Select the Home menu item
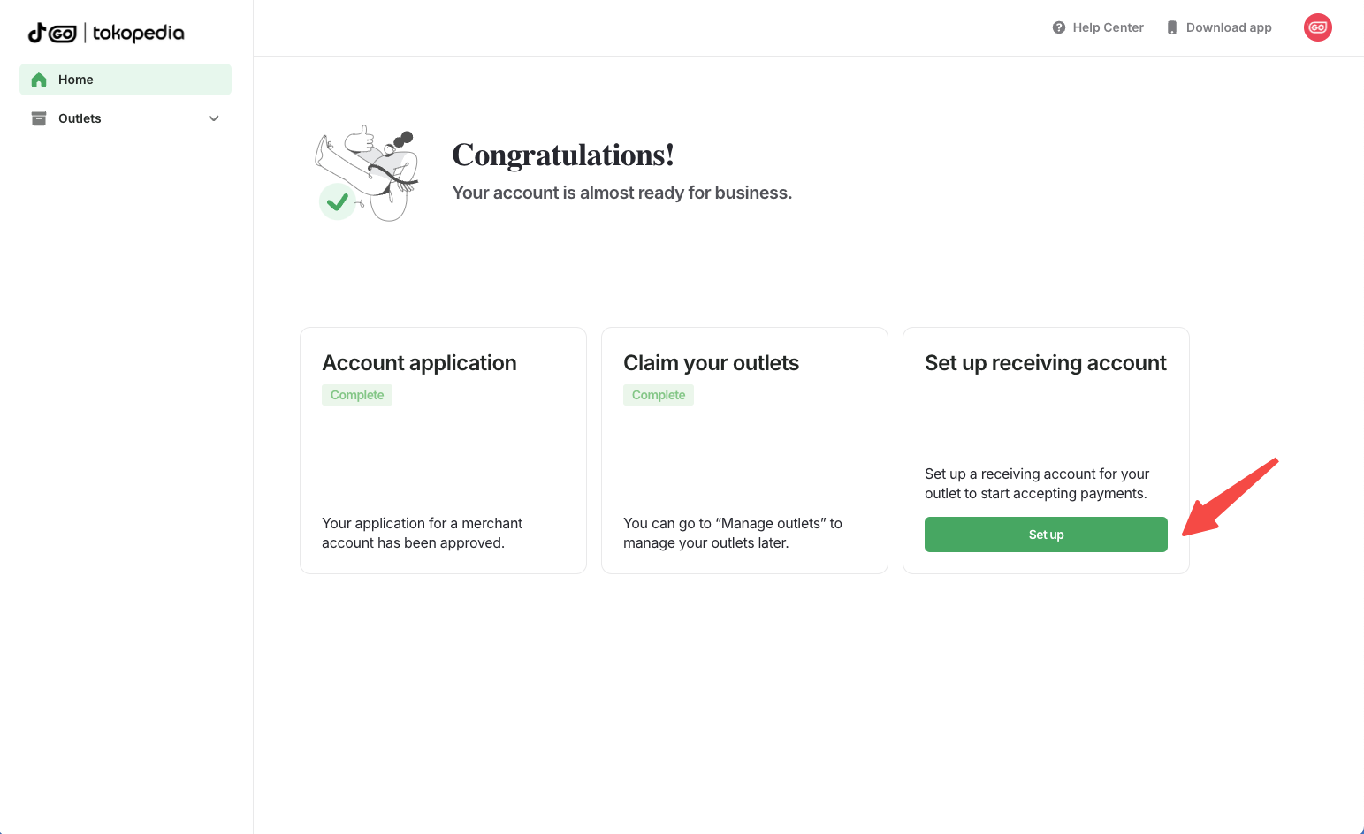Viewport: 1364px width, 834px height. click(x=76, y=80)
